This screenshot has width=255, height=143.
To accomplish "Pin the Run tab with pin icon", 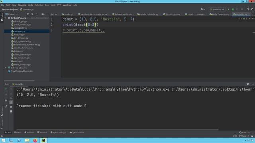I will 6,106.
